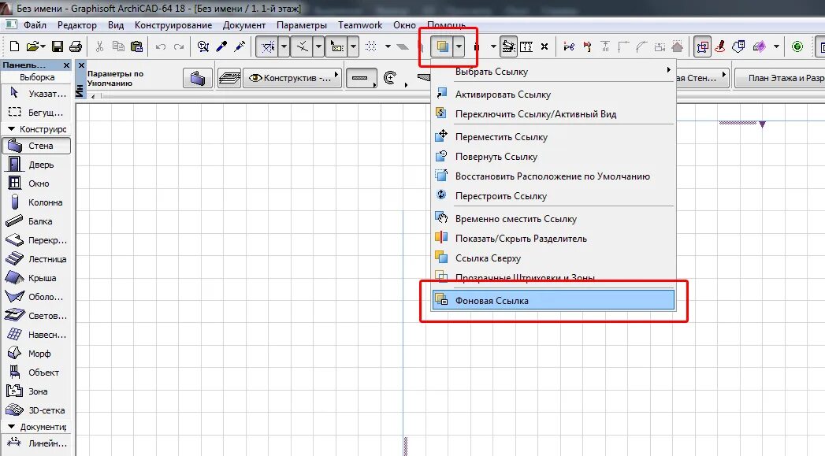Open the dropdown arrow beside the dotted grid icon
The height and width of the screenshot is (456, 825).
pyautogui.click(x=388, y=46)
